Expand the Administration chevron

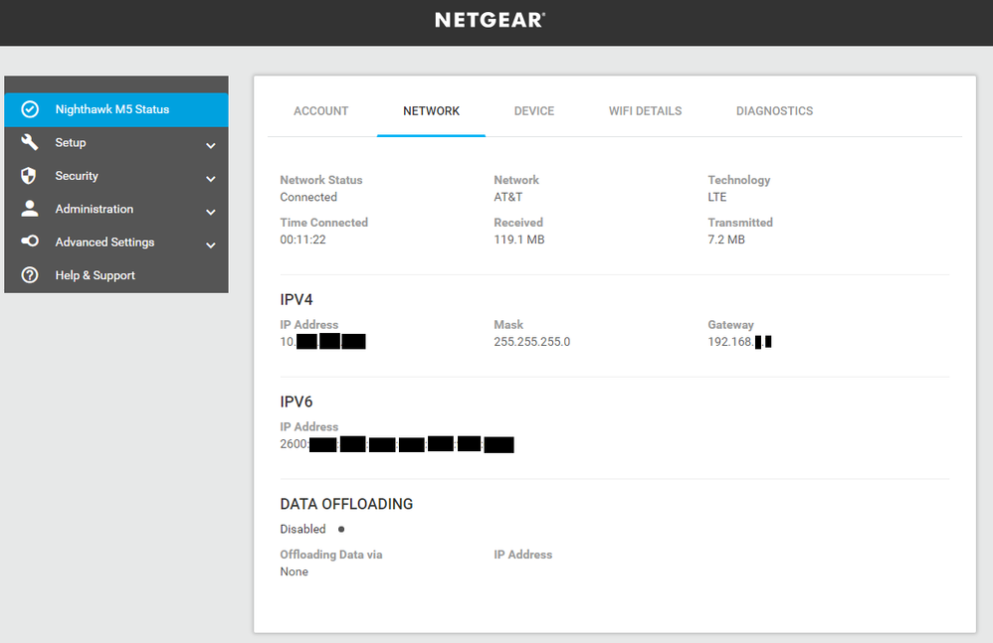point(211,212)
